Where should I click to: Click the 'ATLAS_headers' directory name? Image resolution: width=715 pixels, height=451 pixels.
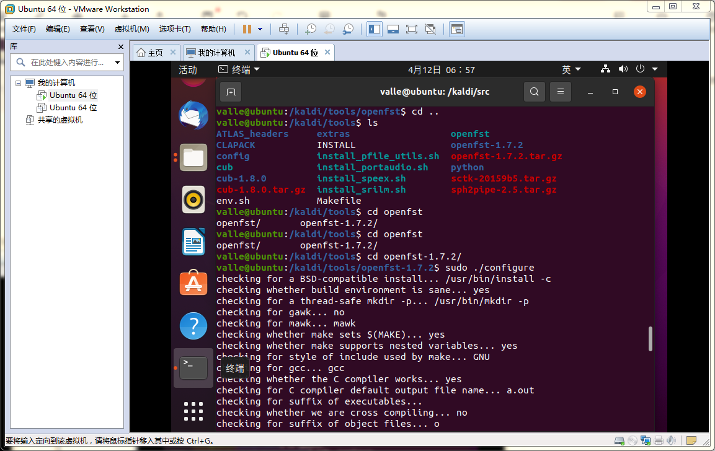[x=252, y=134]
